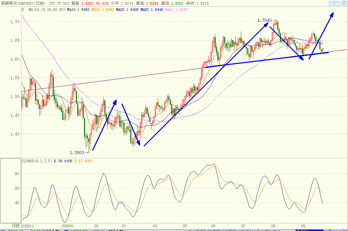348x231 pixels.
Task: Click the 03 month marker on time axis
Action: coord(123,226)
